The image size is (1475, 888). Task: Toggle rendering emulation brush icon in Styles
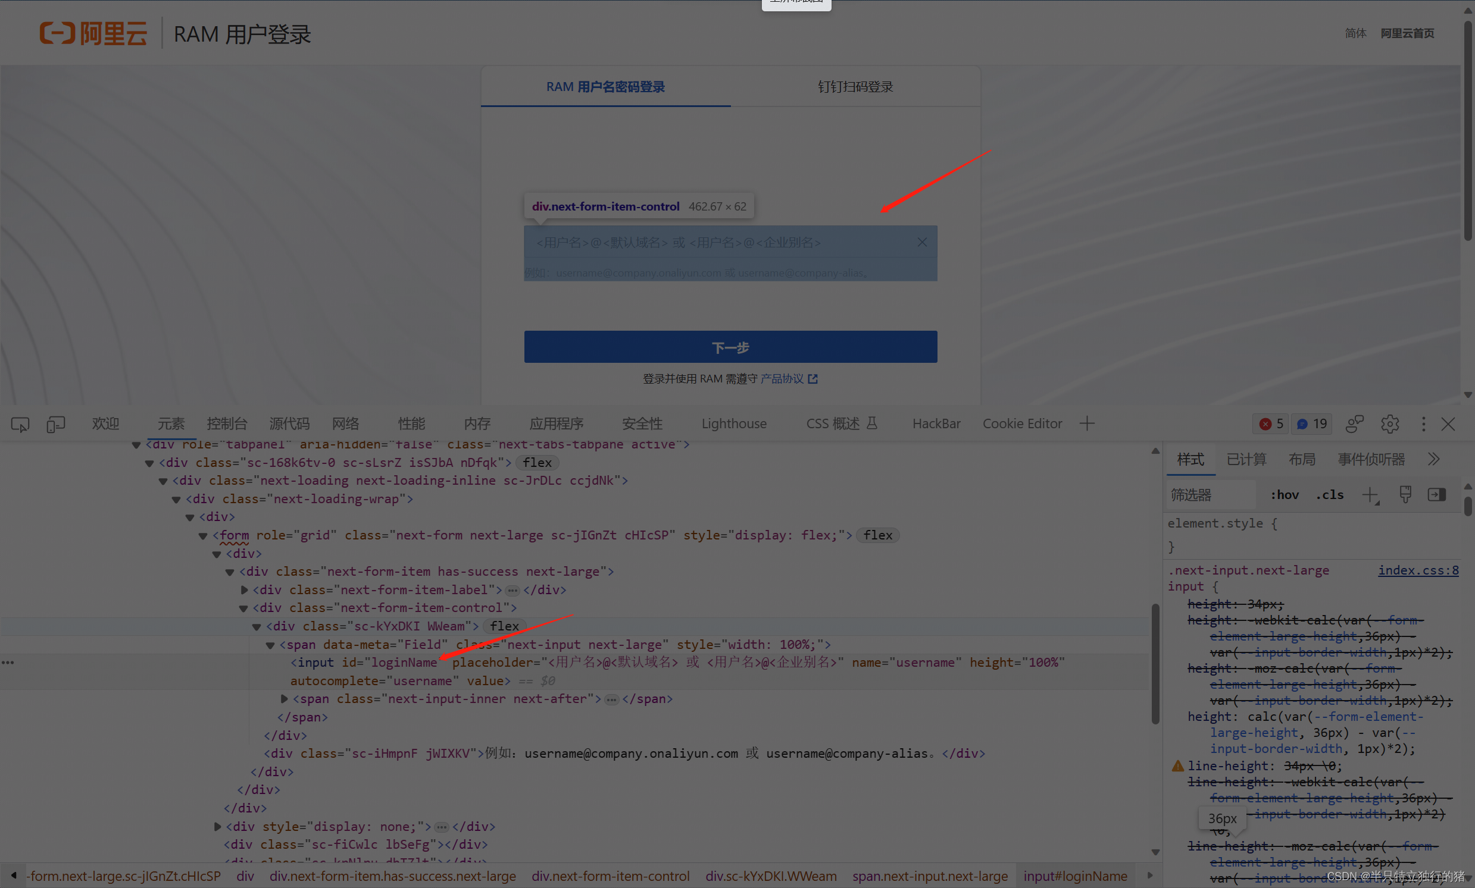coord(1405,494)
